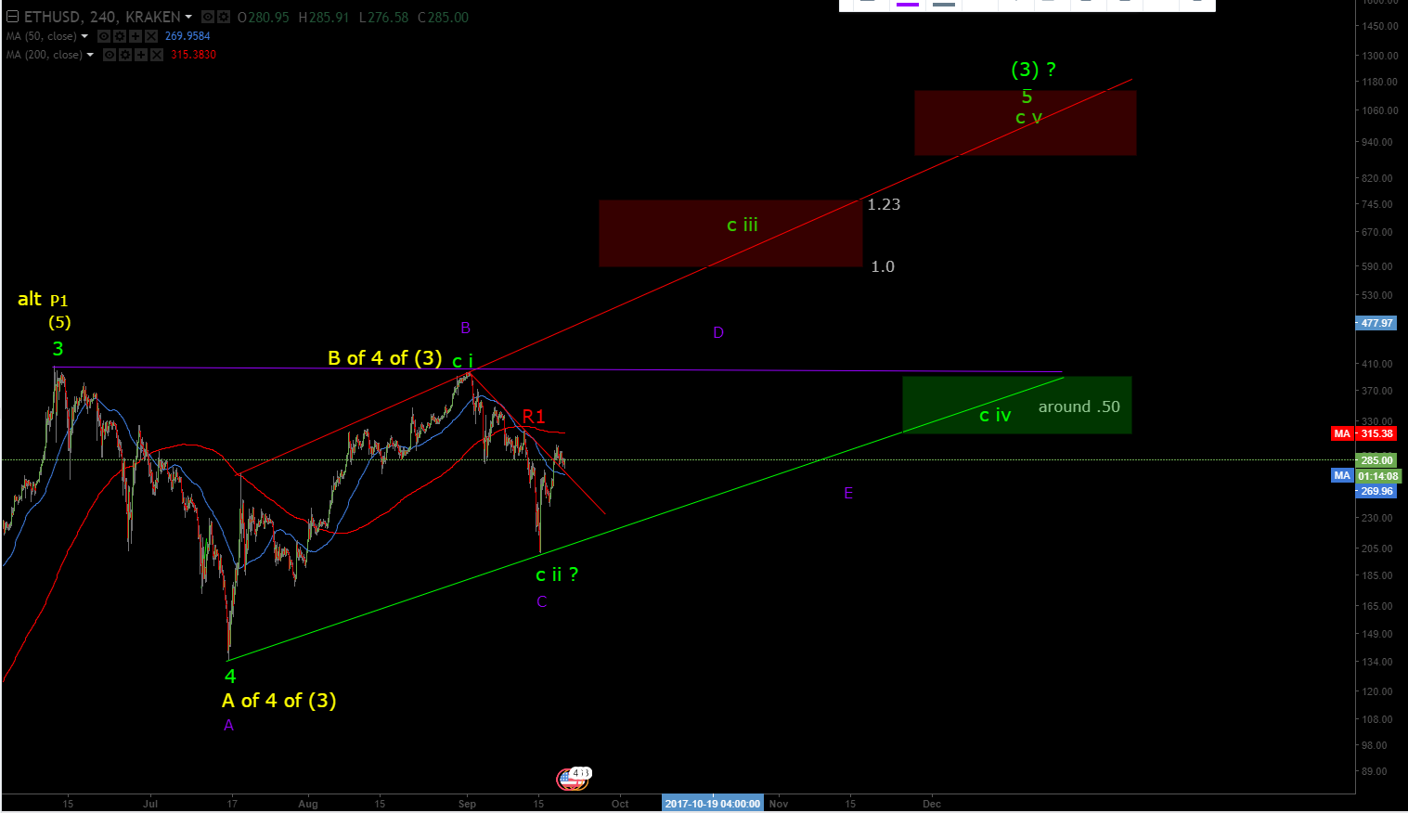Pick the grey line color swatch

pyautogui.click(x=944, y=5)
